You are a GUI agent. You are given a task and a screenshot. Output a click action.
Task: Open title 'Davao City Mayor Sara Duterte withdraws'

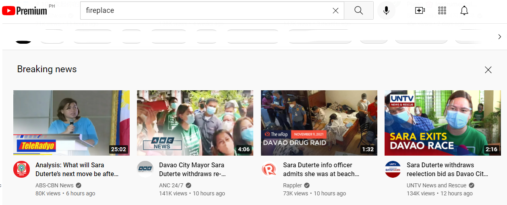192,169
